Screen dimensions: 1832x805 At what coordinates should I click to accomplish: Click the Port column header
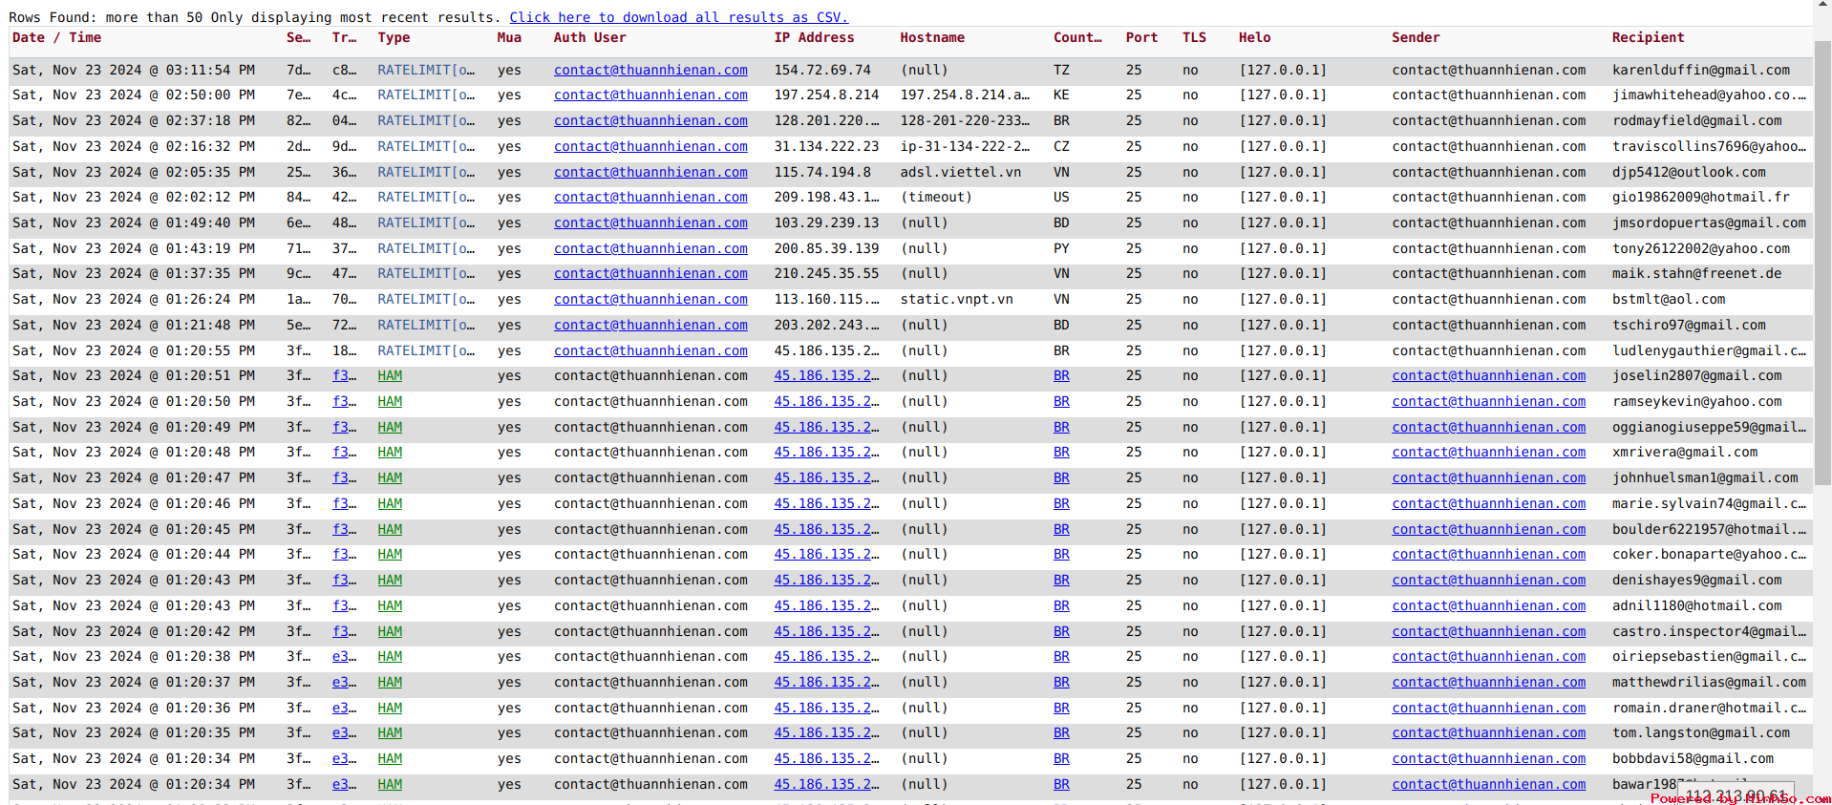coord(1141,38)
